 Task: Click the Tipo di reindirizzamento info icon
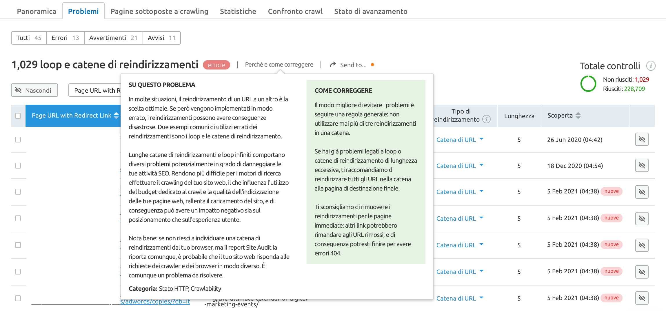click(486, 119)
